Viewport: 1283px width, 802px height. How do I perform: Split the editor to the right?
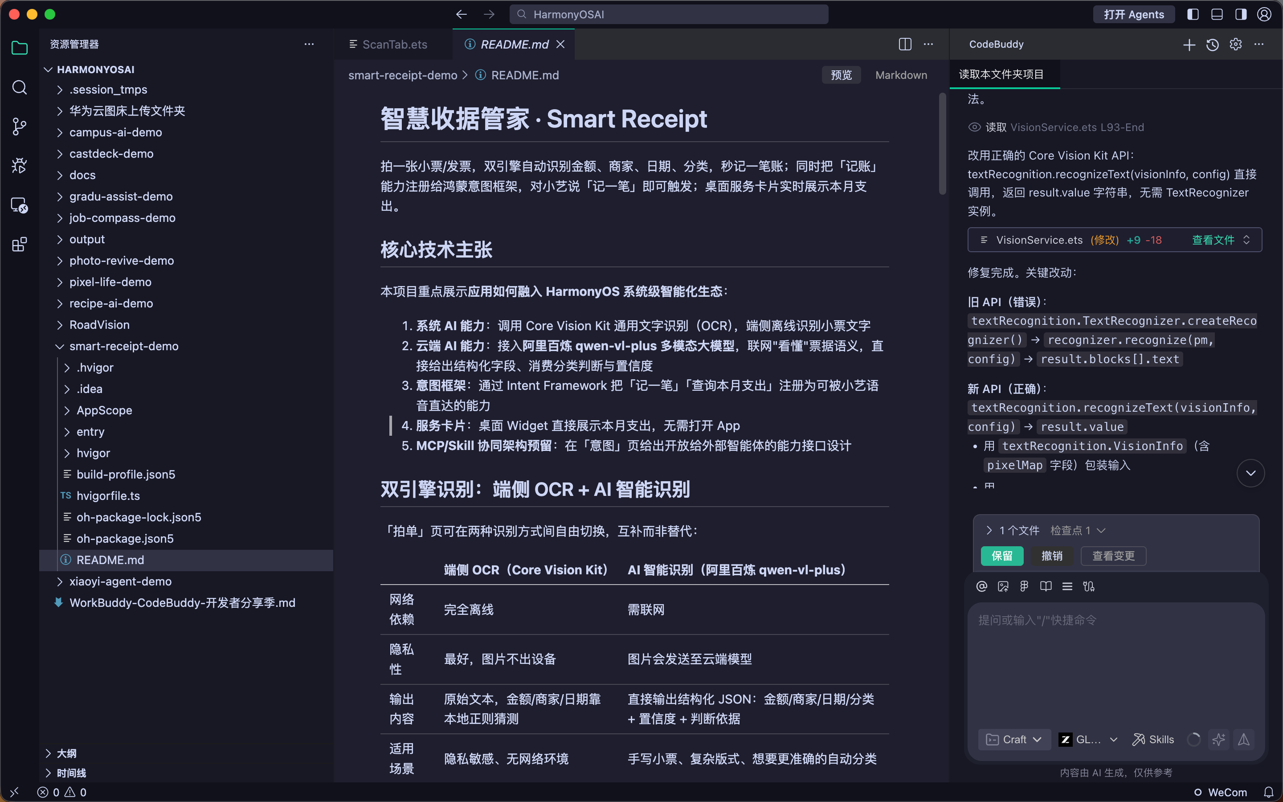[905, 44]
